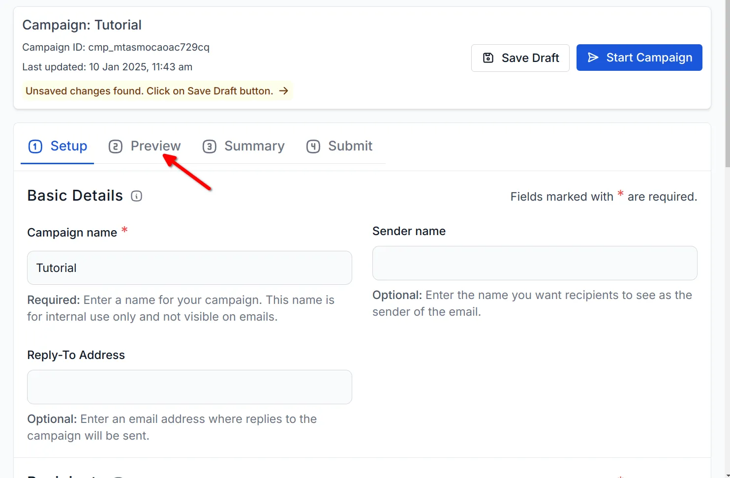Return to the Setup tab
The image size is (730, 478).
pos(69,146)
